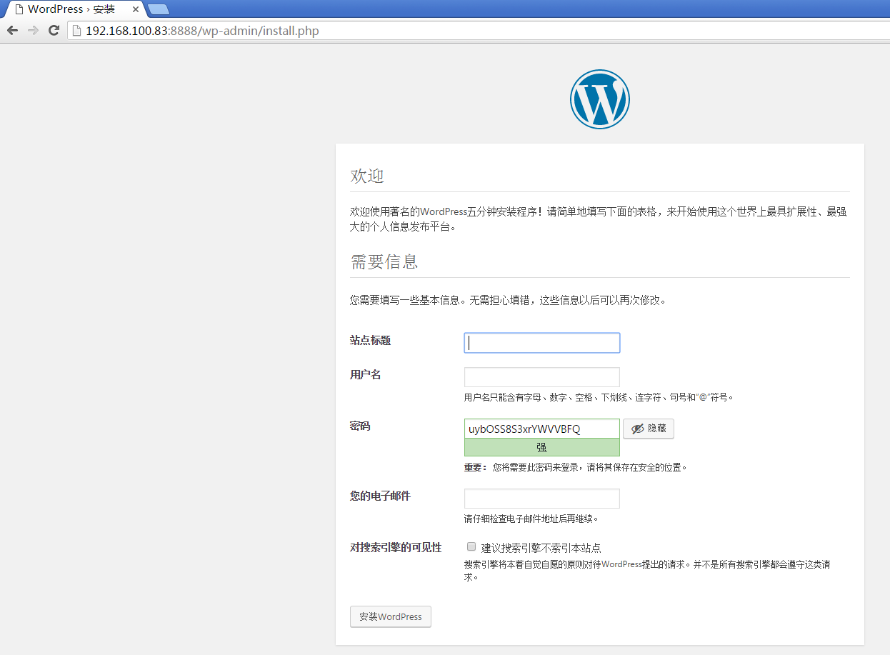Click the 您的电子邮件 label
The image size is (890, 655).
pos(380,496)
